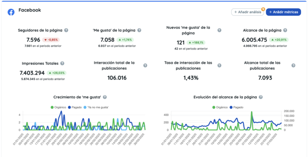
Task: Open help for Tasa de interacción
Action: coord(219,66)
